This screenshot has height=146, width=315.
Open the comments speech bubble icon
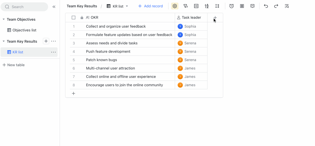point(252,6)
